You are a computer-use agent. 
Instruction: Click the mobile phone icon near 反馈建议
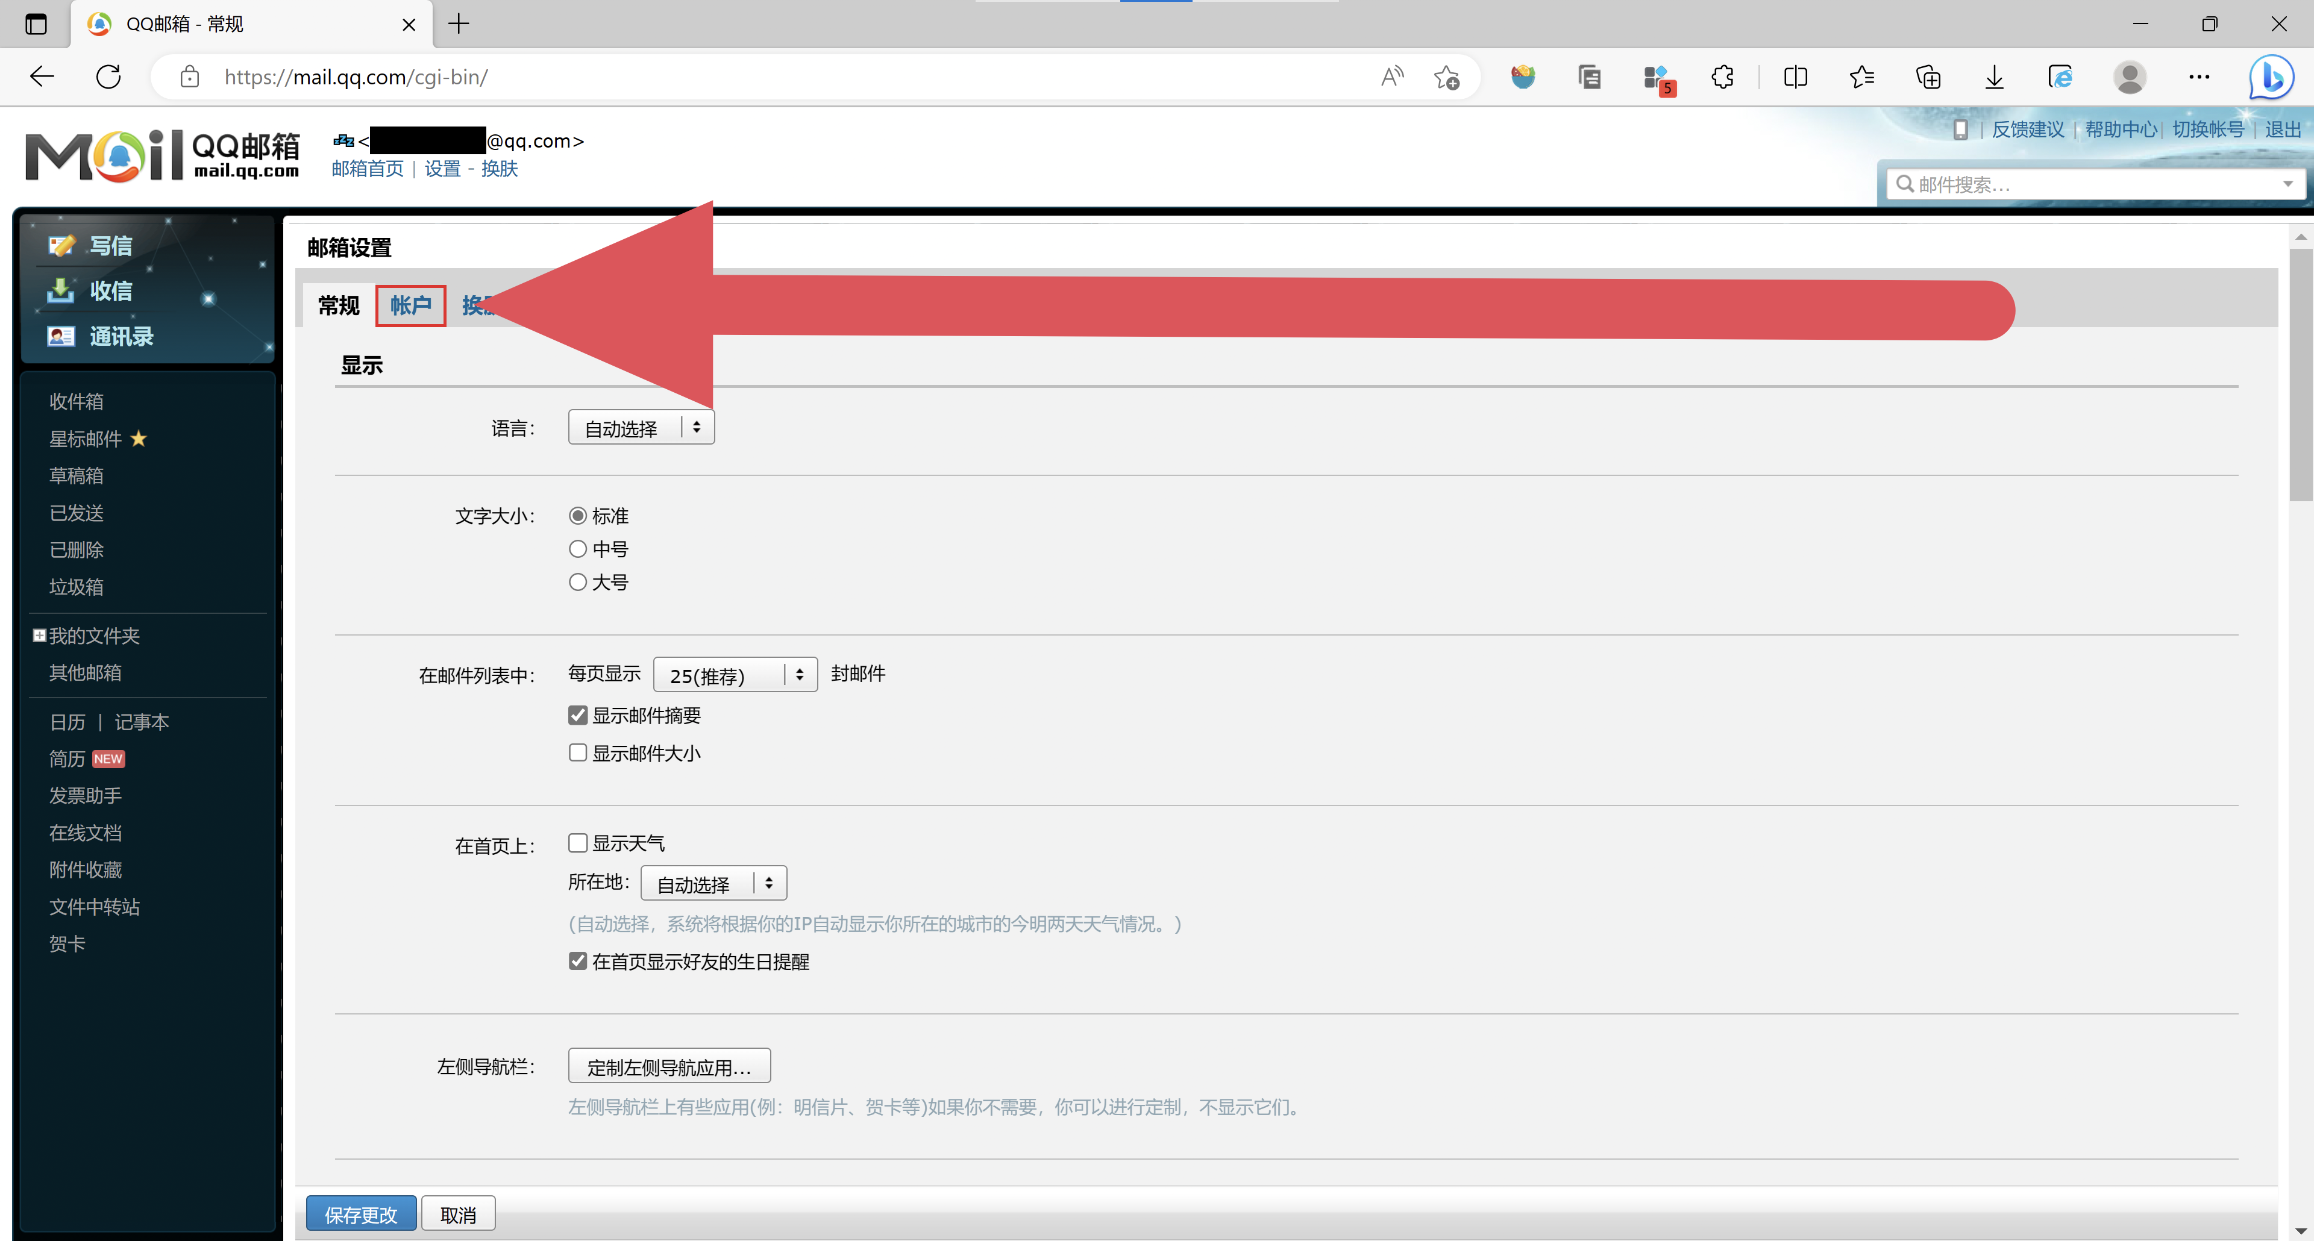[x=1960, y=130]
